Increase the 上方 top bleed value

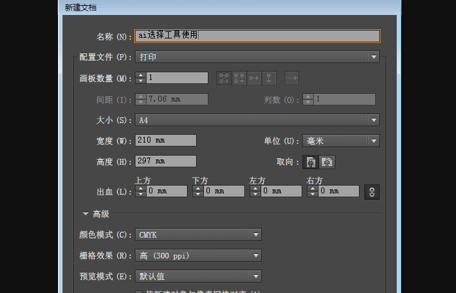coord(141,188)
